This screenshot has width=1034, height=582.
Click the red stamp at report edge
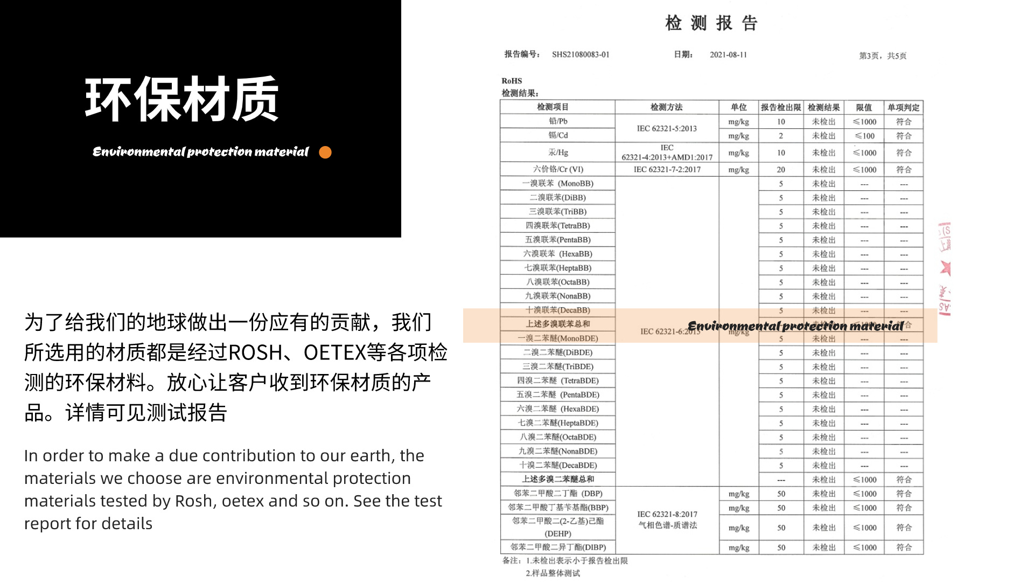coord(945,268)
